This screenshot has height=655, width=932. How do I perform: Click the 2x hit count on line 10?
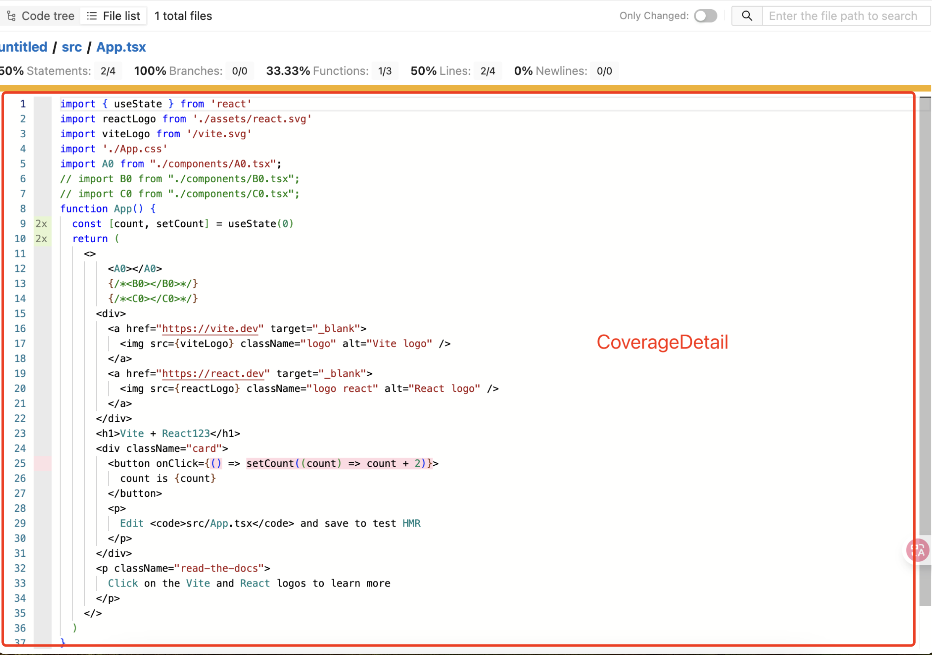[42, 239]
